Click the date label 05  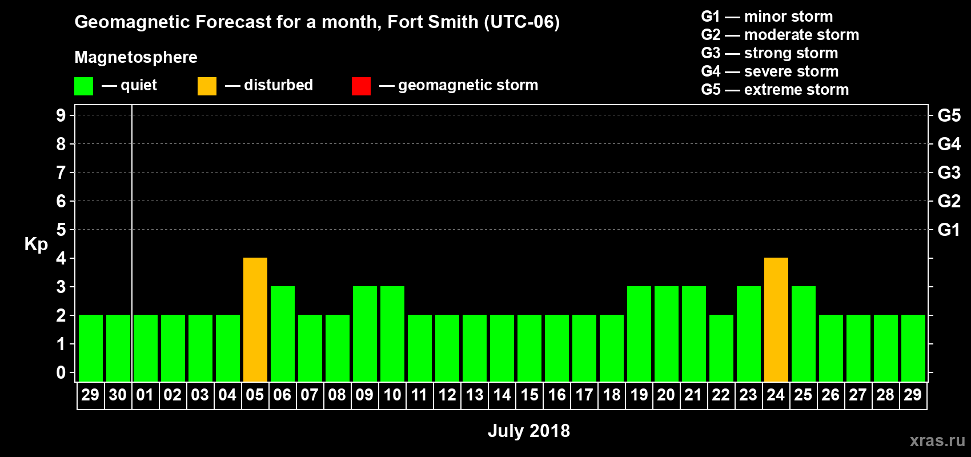255,395
